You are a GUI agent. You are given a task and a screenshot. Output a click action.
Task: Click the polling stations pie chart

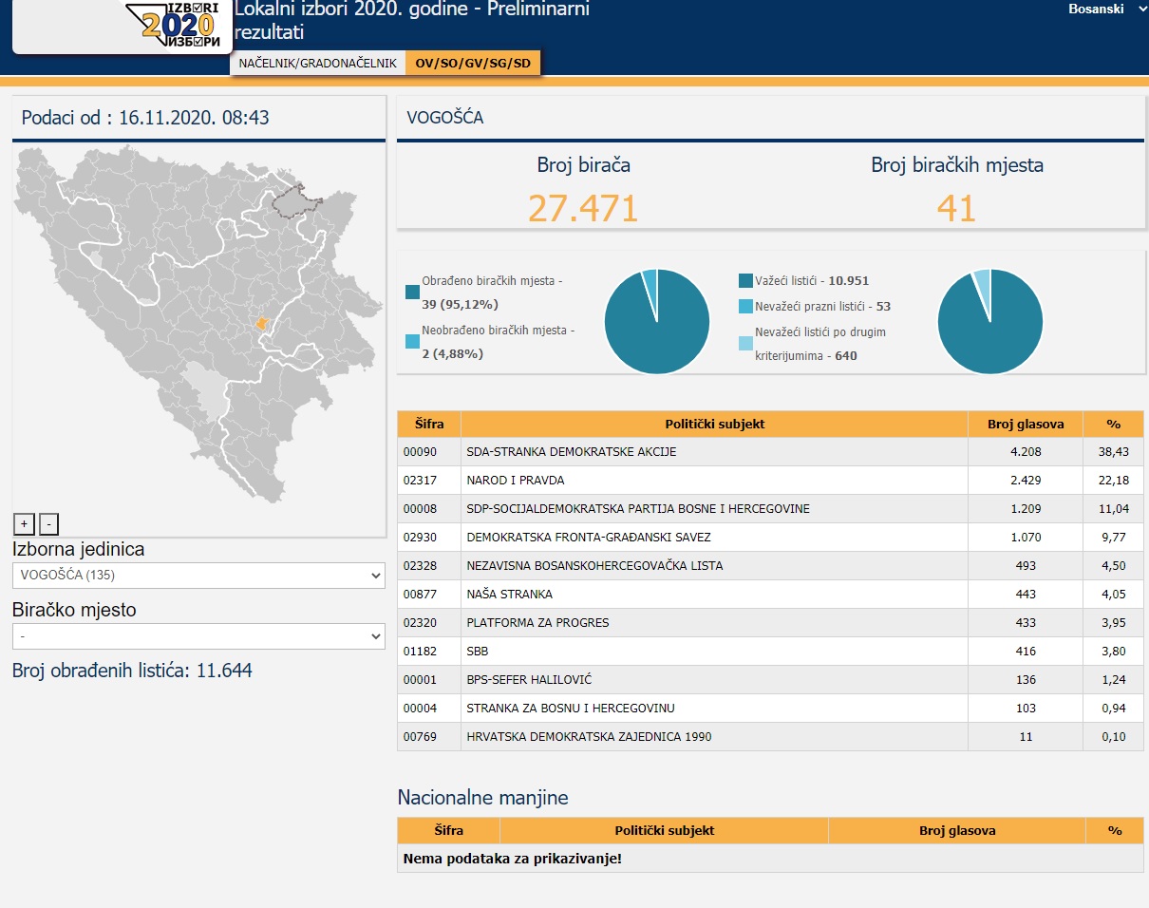(x=657, y=321)
